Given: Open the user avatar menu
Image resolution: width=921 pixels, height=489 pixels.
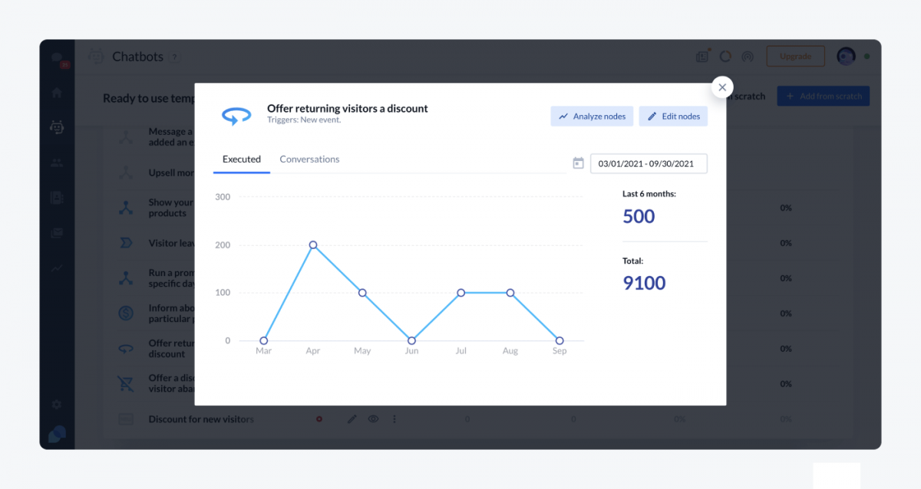Looking at the screenshot, I should (x=846, y=56).
